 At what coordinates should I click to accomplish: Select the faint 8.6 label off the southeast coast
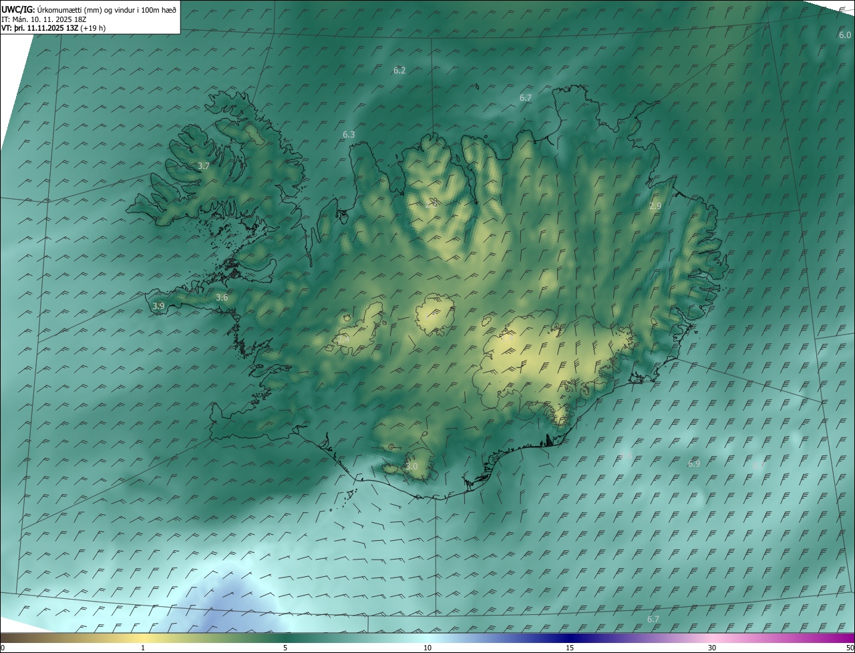click(x=626, y=455)
